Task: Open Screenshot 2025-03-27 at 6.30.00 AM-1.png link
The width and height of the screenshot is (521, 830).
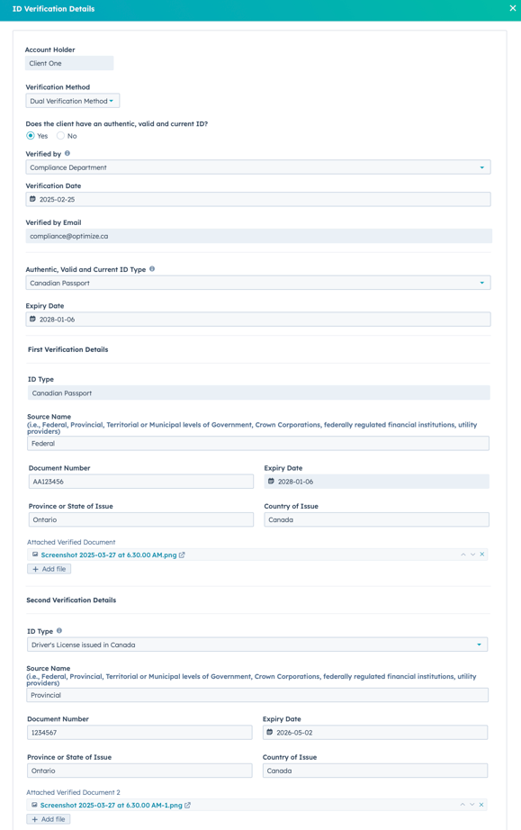Action: 111,805
